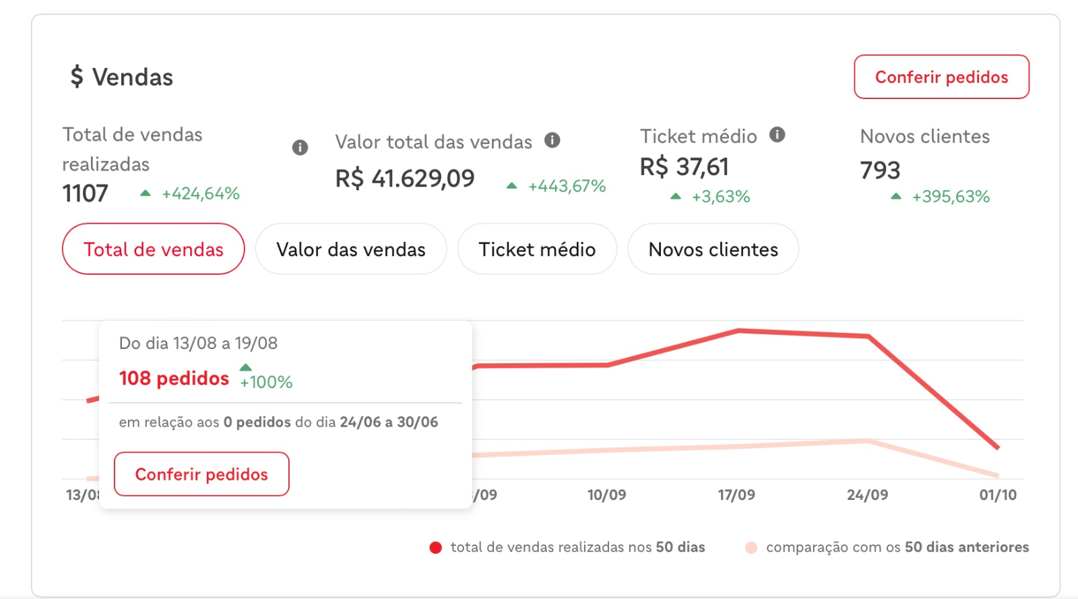The width and height of the screenshot is (1078, 599).
Task: Click info icon beside Total de vendas realizadas
Action: (300, 148)
